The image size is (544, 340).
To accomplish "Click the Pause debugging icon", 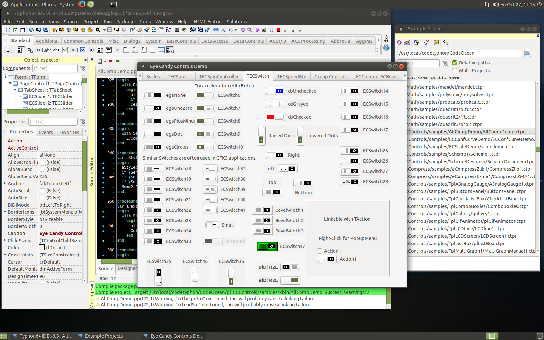I will (271, 30).
